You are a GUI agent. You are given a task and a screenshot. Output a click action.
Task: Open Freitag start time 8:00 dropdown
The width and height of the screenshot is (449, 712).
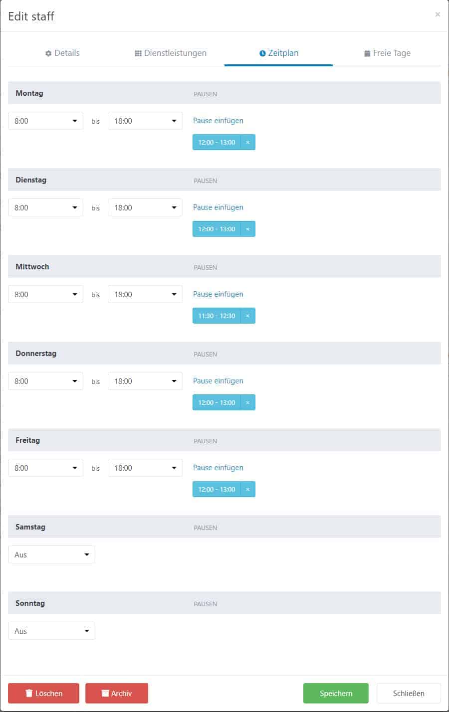(45, 468)
